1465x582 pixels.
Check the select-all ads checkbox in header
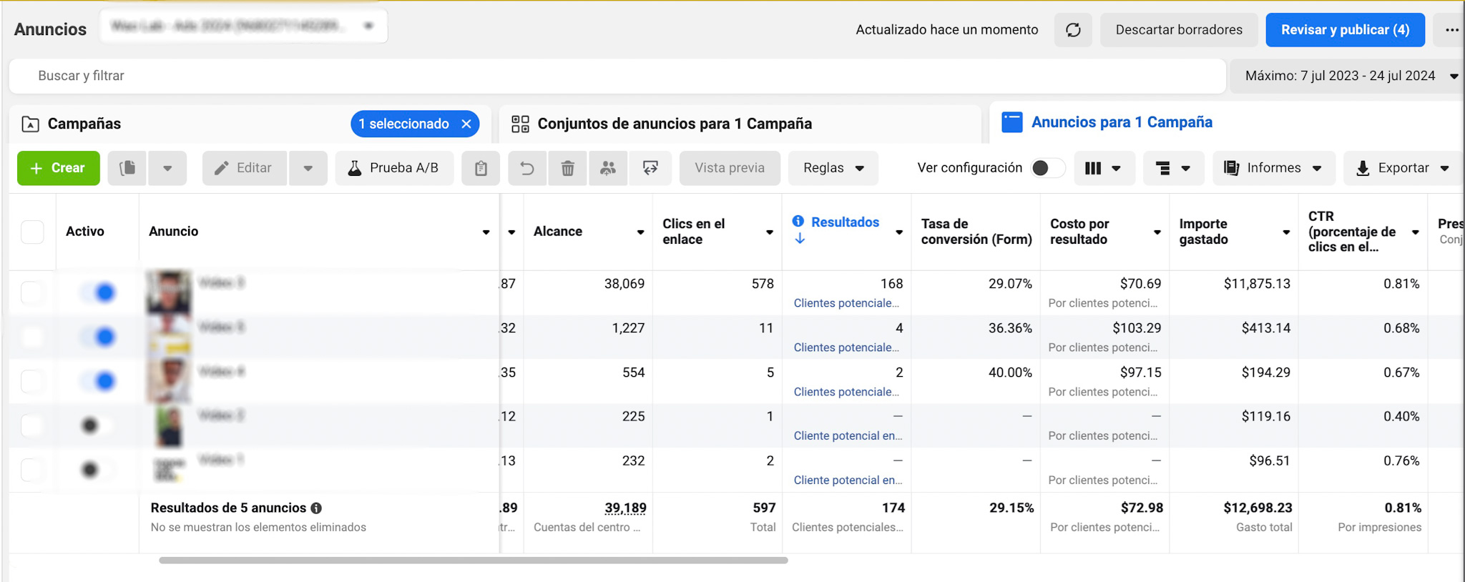click(x=32, y=232)
